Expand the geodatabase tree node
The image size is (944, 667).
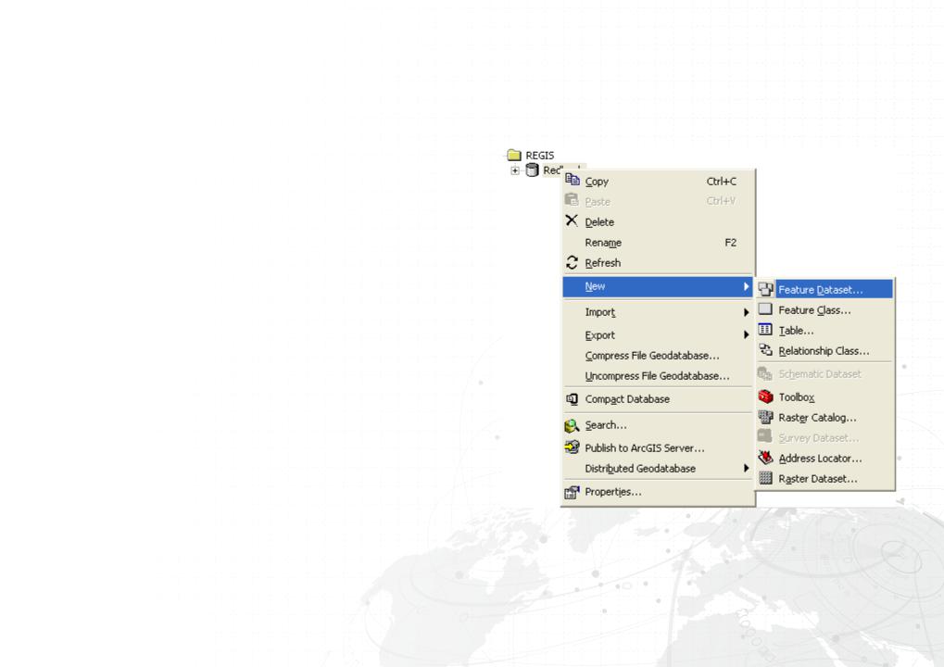(515, 170)
